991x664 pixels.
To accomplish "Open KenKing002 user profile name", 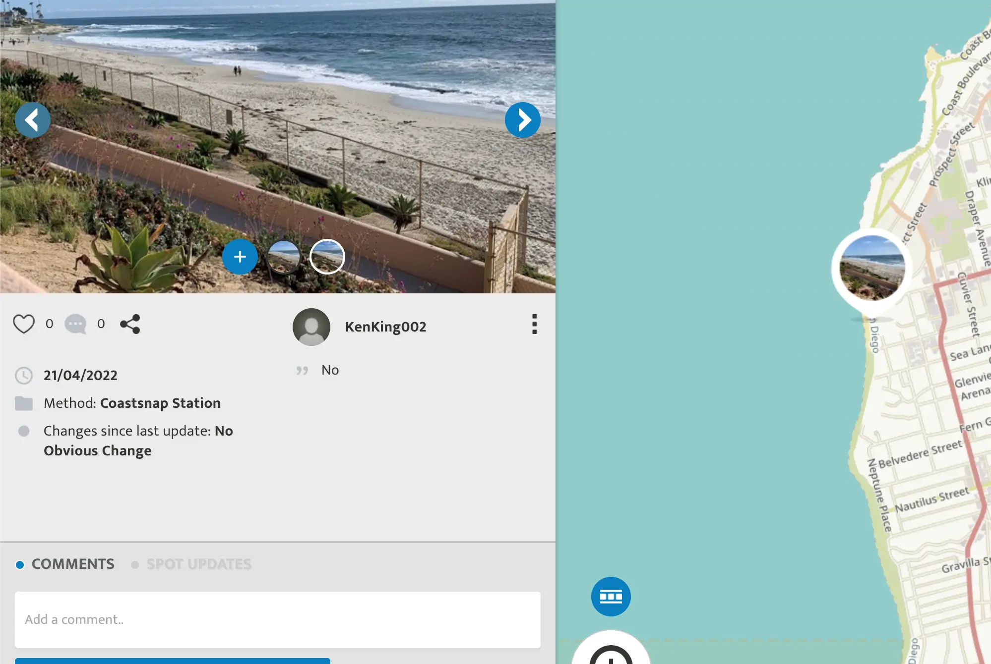I will (x=385, y=327).
